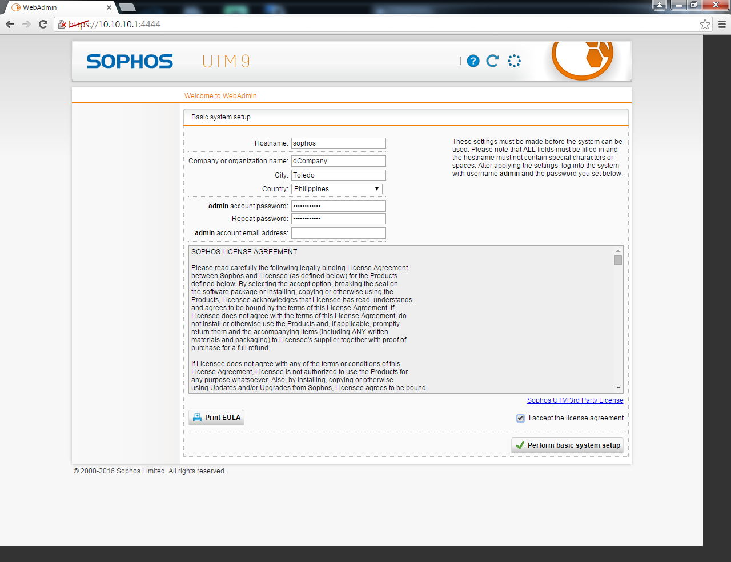Click the dotted spinner activity icon

(514, 61)
